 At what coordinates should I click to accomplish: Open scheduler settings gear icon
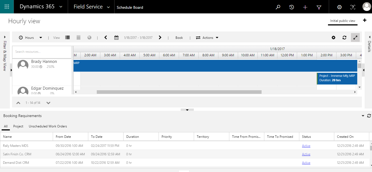333,38
